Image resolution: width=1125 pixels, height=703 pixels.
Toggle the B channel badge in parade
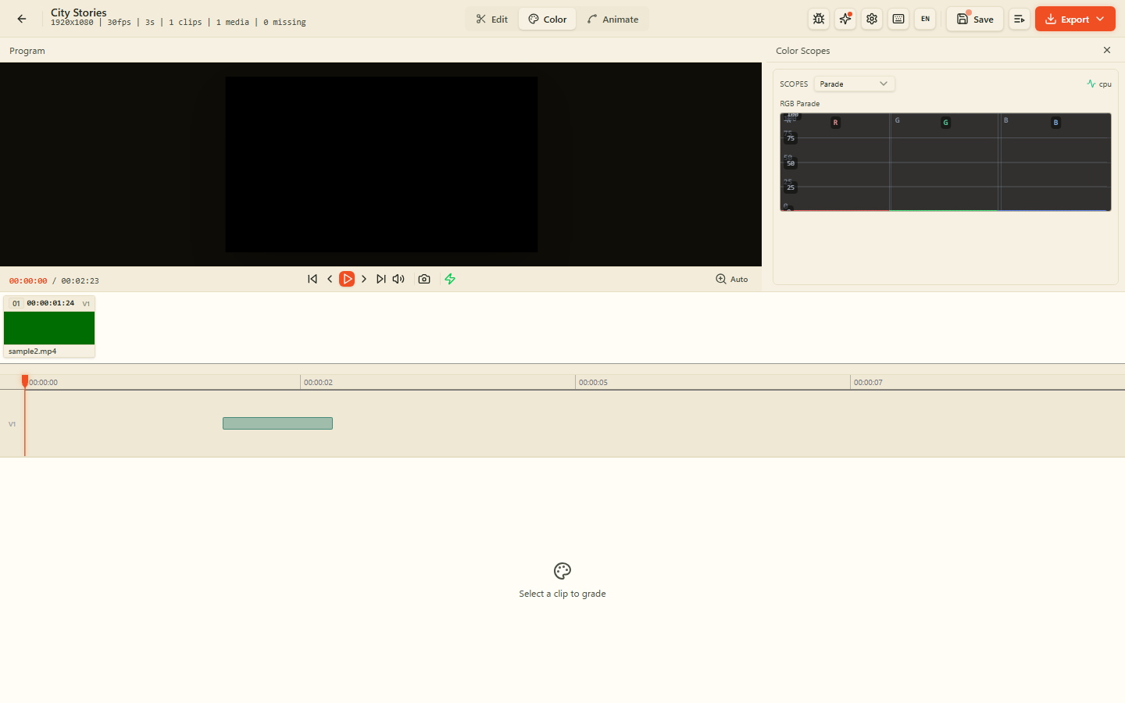[1055, 123]
